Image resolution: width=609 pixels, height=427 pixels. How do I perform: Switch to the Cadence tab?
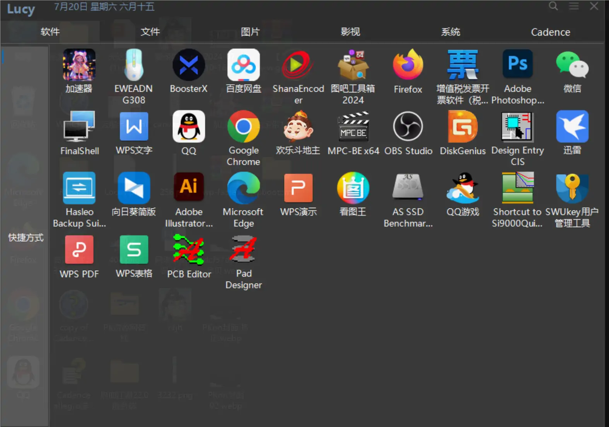point(551,32)
